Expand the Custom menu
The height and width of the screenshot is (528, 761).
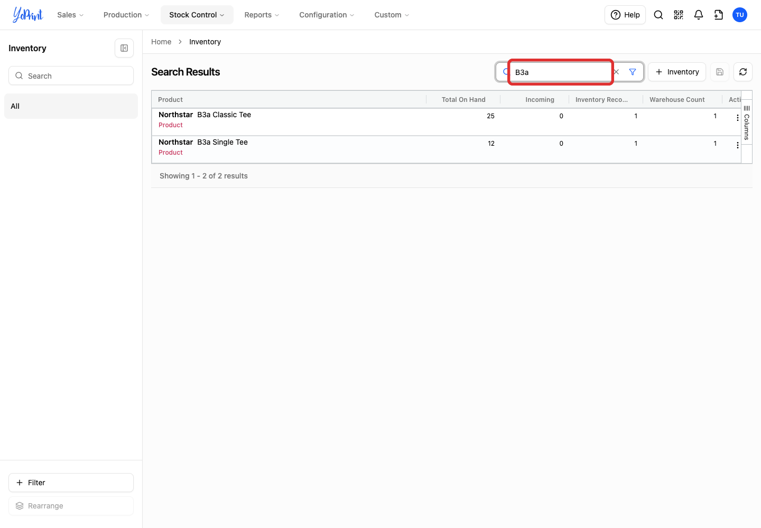(392, 15)
